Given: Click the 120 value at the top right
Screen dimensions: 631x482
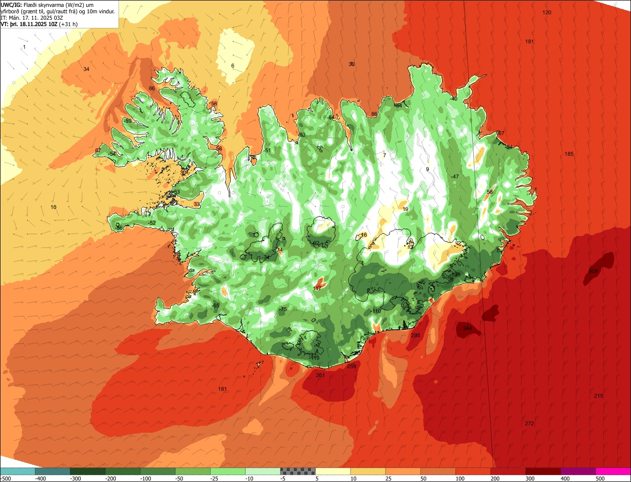Looking at the screenshot, I should click(547, 12).
